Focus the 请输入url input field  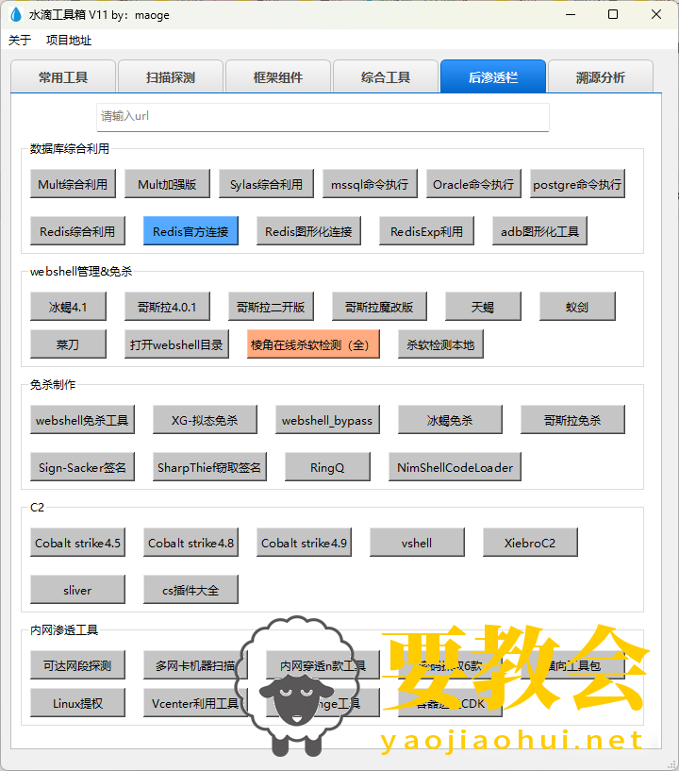[x=323, y=117]
